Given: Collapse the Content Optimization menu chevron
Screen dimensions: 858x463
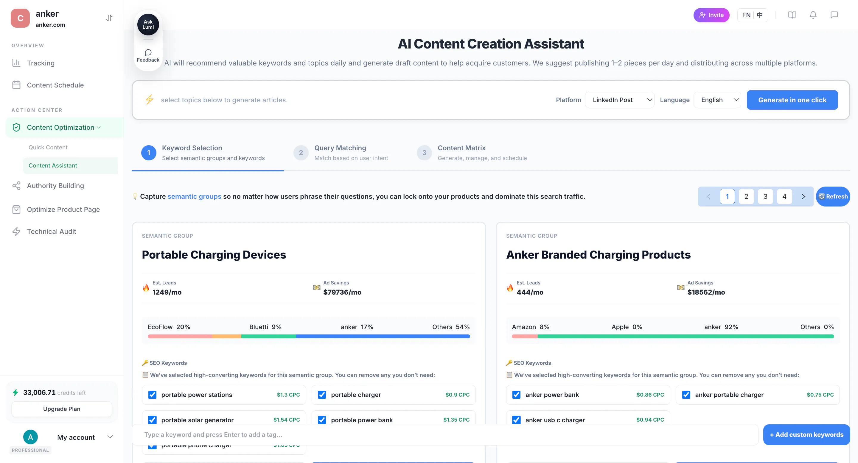Looking at the screenshot, I should tap(99, 127).
